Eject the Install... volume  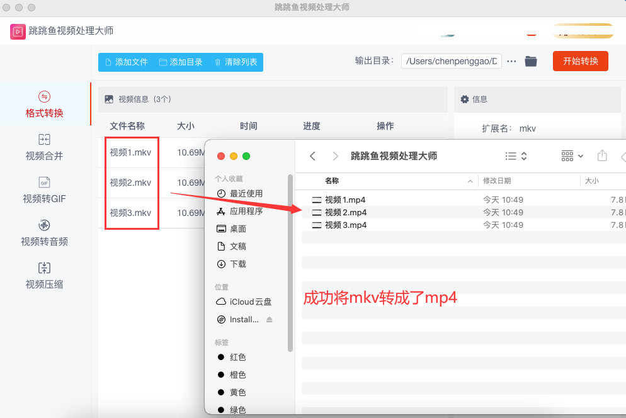270,319
